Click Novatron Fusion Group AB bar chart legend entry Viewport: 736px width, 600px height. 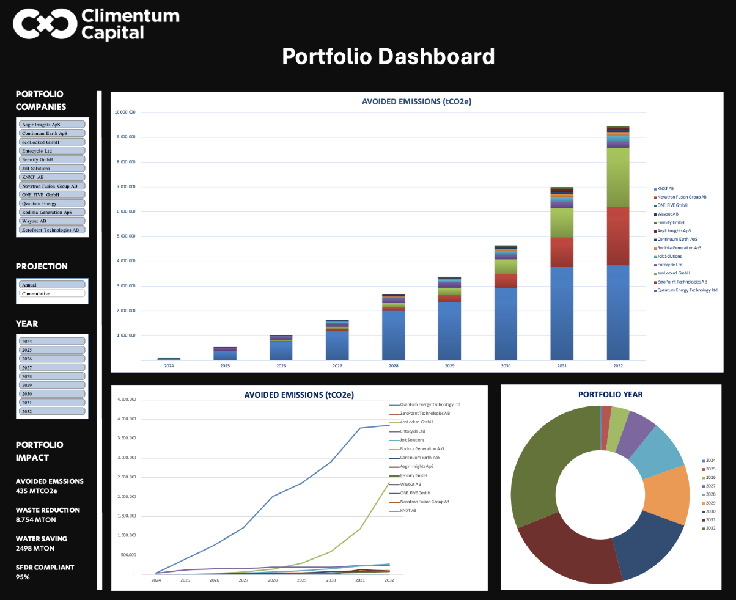pyautogui.click(x=680, y=197)
